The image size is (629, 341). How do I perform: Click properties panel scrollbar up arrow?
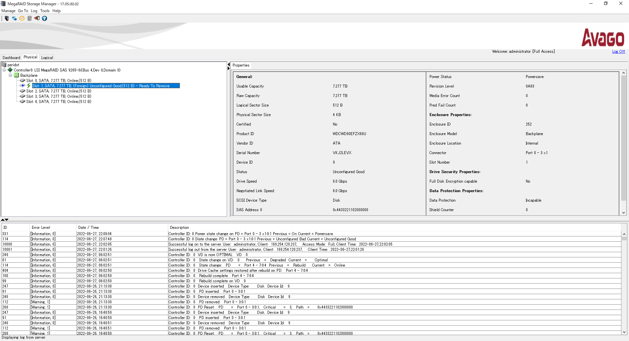(x=623, y=73)
